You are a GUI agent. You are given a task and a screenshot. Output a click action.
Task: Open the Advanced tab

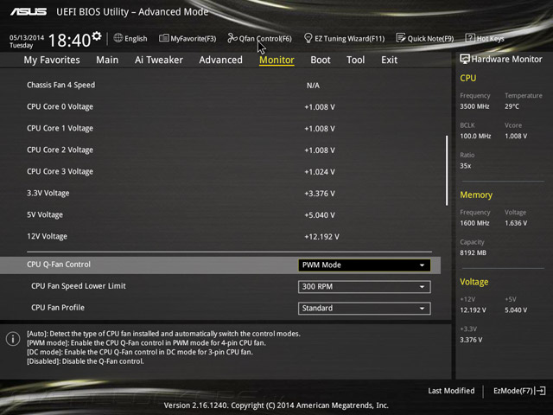pyautogui.click(x=221, y=60)
